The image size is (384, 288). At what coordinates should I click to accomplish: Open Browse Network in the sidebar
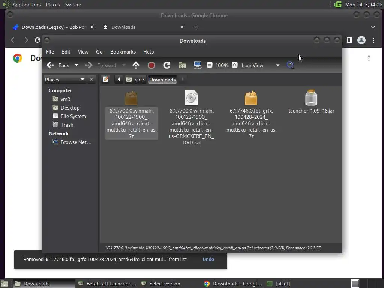[x=72, y=142]
